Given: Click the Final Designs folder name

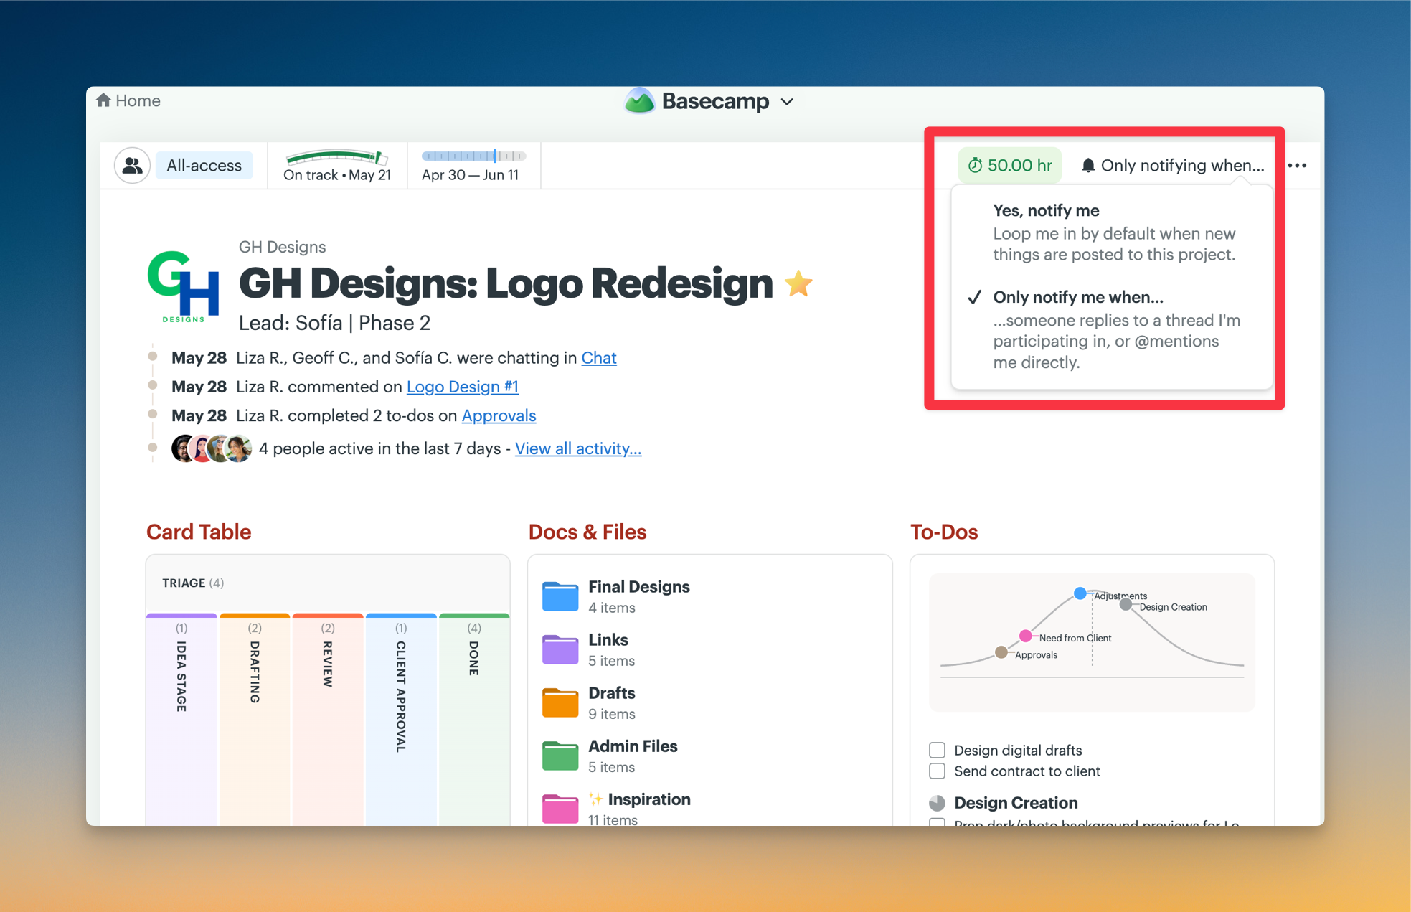Looking at the screenshot, I should tap(638, 587).
